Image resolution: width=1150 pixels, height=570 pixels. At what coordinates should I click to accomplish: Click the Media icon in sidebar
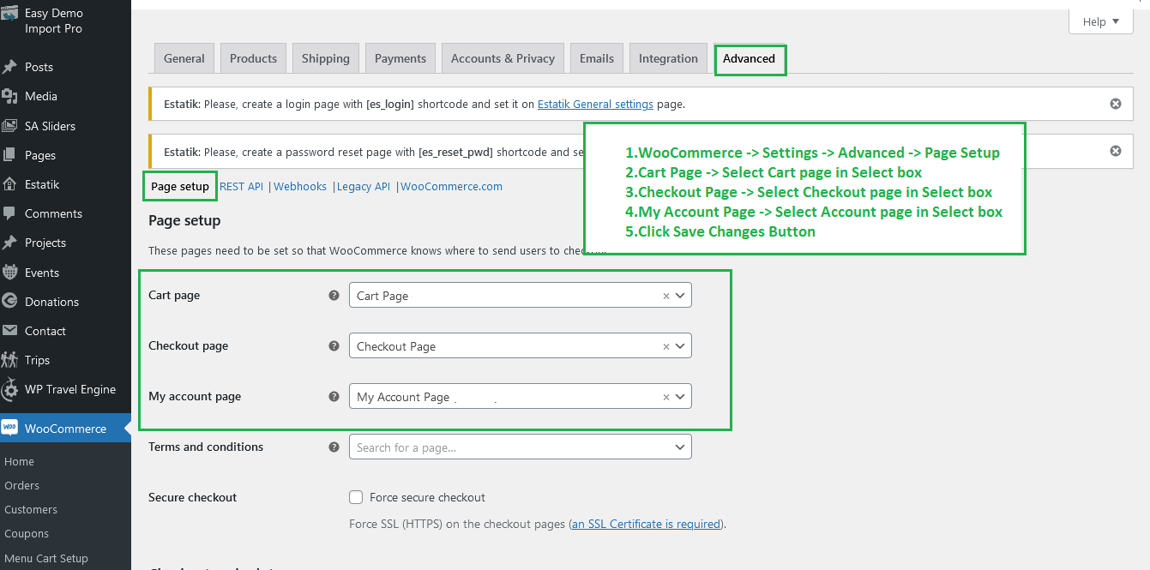coord(10,96)
